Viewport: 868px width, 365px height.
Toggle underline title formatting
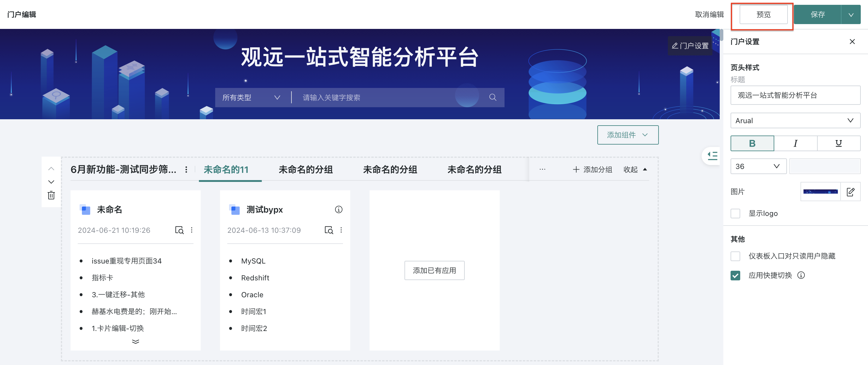point(838,143)
